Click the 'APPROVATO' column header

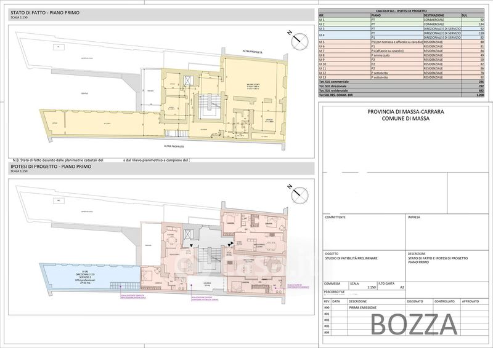click(470, 301)
